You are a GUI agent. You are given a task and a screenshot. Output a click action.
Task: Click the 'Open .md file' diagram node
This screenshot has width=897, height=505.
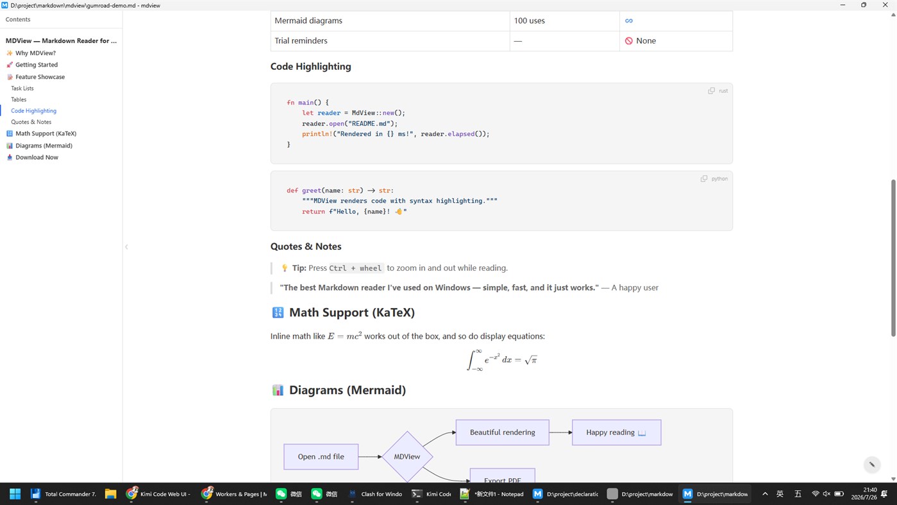[321, 457]
